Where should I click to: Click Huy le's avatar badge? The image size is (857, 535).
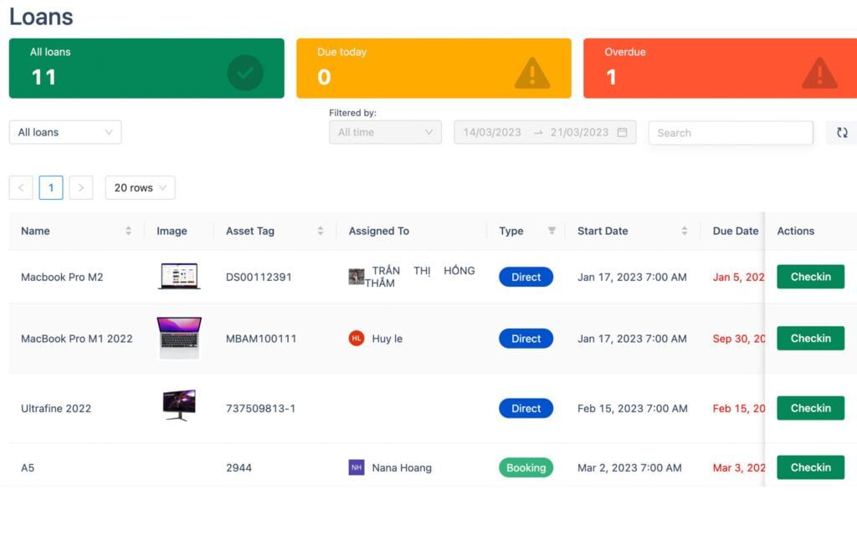(x=355, y=339)
